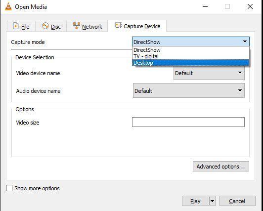The width and height of the screenshot is (263, 211).
Task: Go to the Network tab
Action: click(x=87, y=26)
